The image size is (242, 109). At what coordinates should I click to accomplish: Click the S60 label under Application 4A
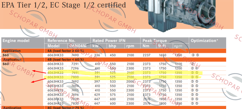point(6,55)
